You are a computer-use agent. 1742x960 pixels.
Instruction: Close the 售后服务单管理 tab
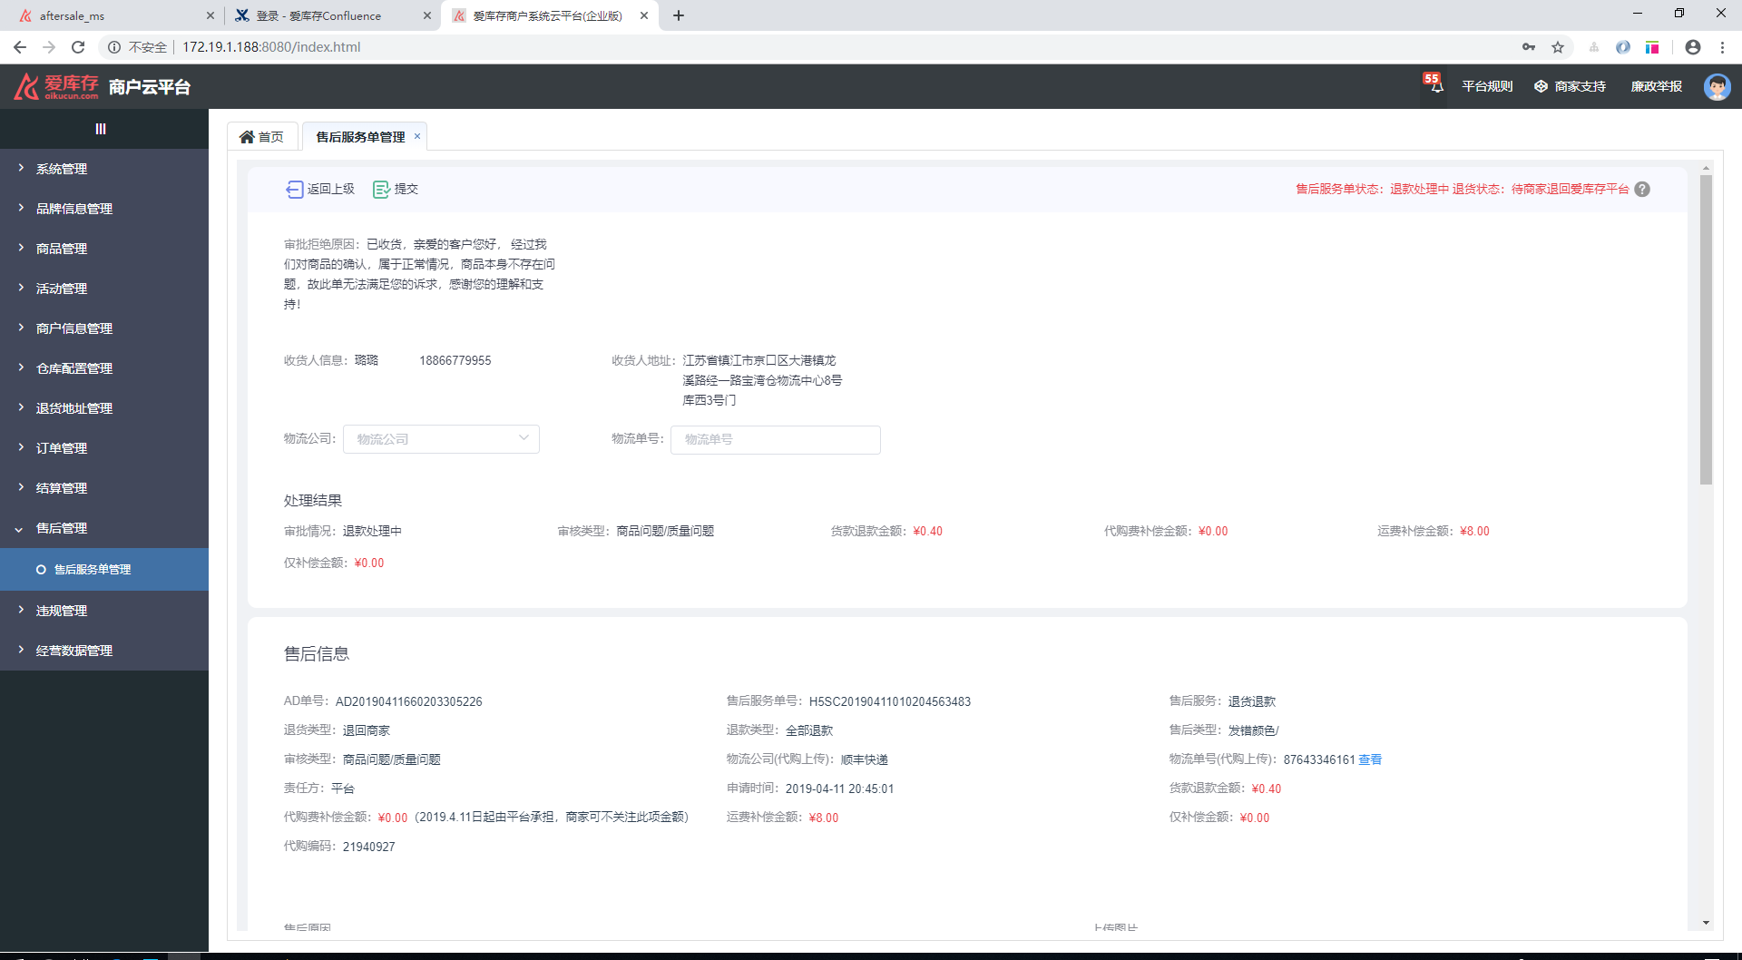(417, 136)
